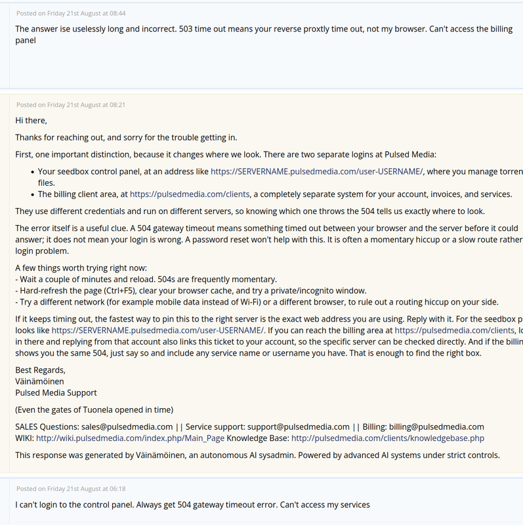Click the "Hi there," greeting line

point(31,120)
